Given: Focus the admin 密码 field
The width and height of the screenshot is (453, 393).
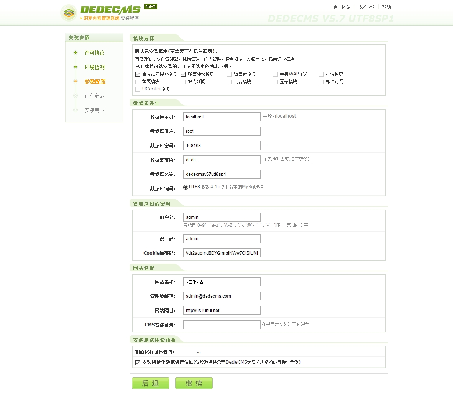Looking at the screenshot, I should [222, 239].
